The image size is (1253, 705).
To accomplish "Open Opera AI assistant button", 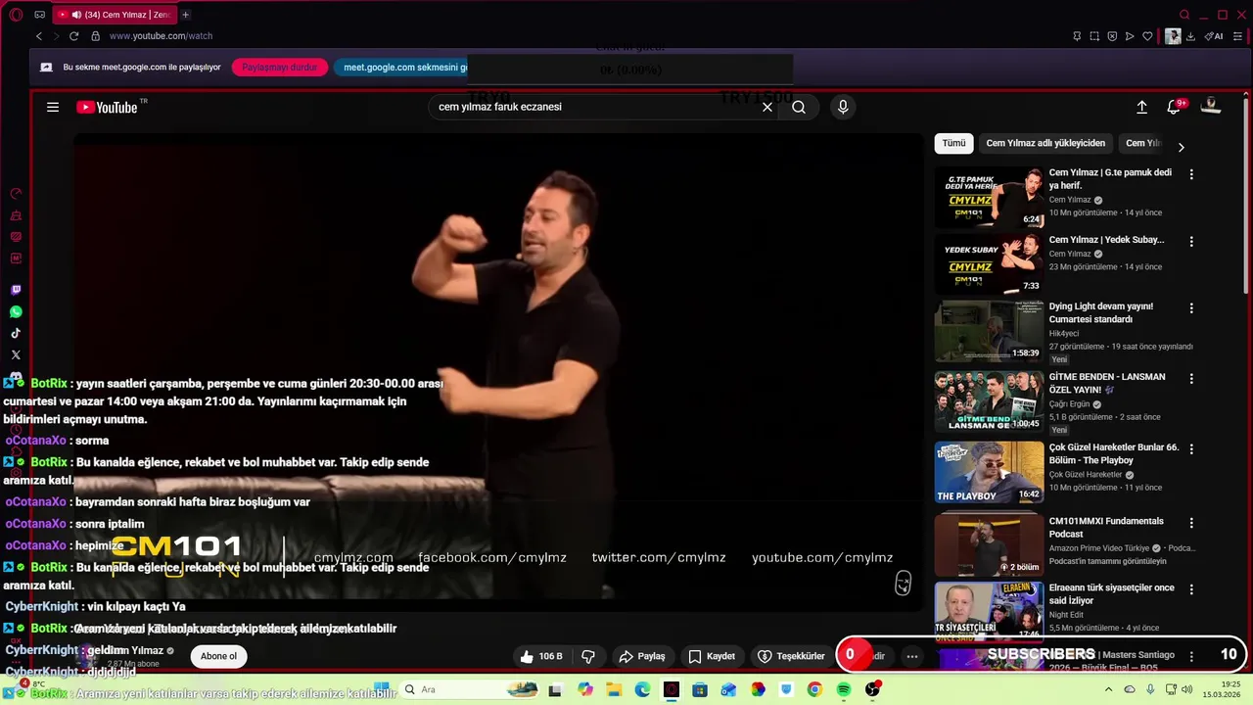I will pyautogui.click(x=1214, y=36).
